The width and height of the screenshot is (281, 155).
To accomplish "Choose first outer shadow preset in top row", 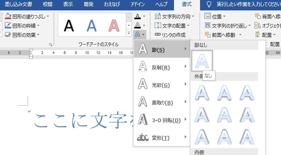I will pos(202,93).
